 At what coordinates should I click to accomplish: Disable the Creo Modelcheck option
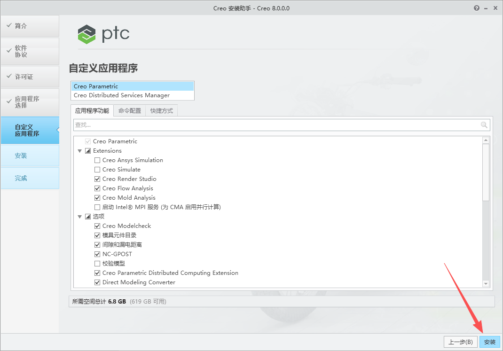(x=97, y=226)
